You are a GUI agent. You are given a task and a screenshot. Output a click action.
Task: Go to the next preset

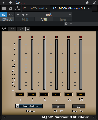[27, 15]
